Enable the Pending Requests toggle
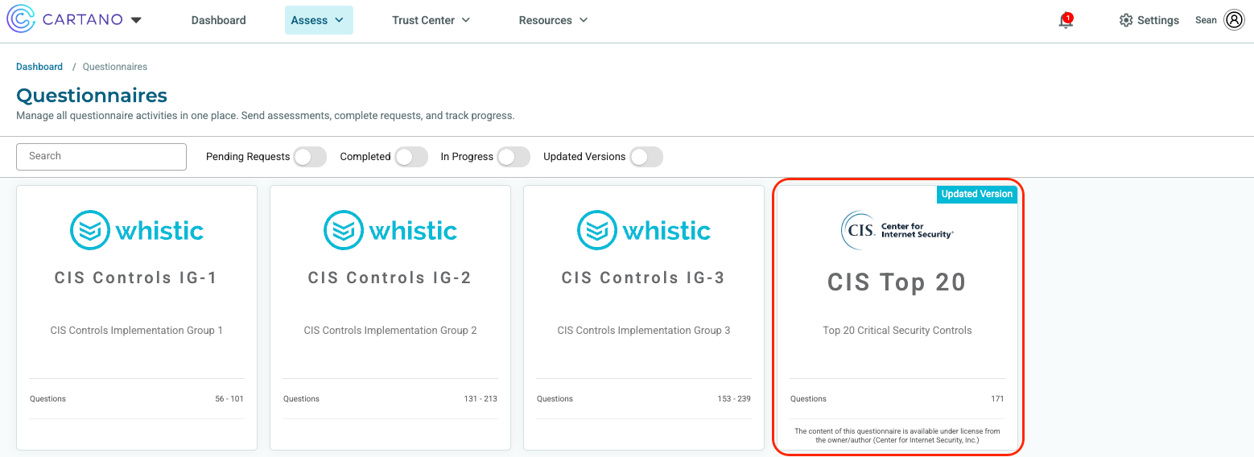Viewport: 1254px width, 457px height. (x=310, y=157)
